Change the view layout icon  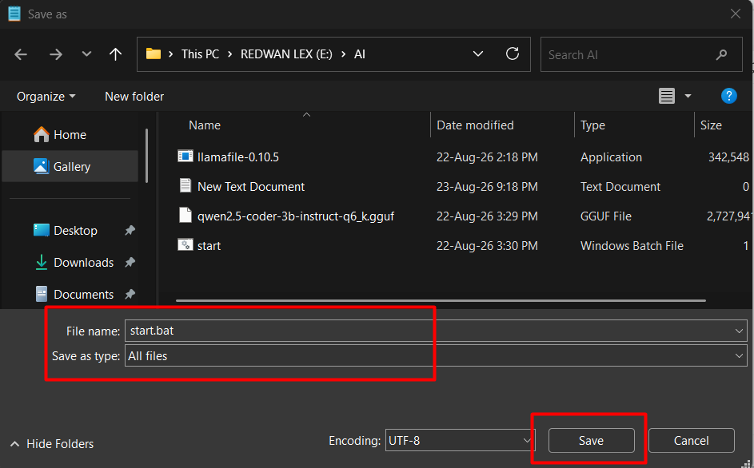(x=667, y=96)
